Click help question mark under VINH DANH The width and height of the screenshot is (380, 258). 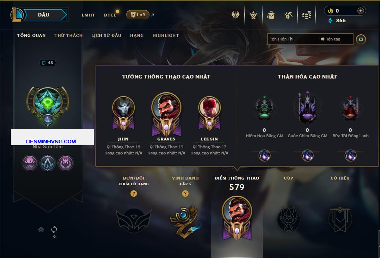coord(185,193)
